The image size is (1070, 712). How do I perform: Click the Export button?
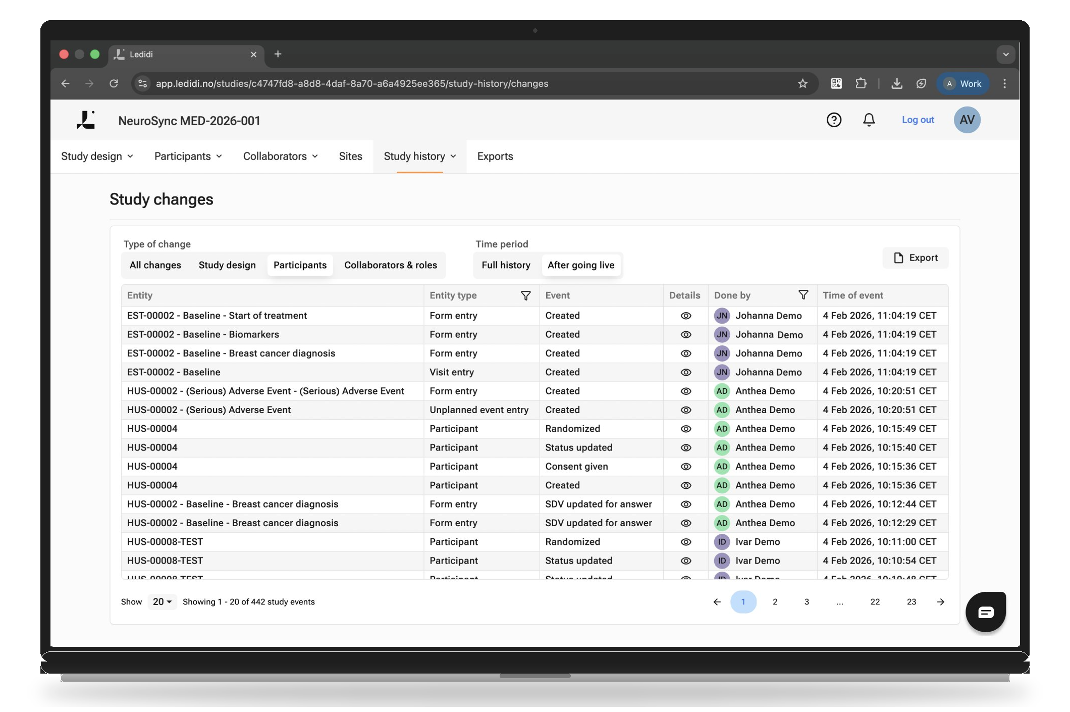pos(915,258)
